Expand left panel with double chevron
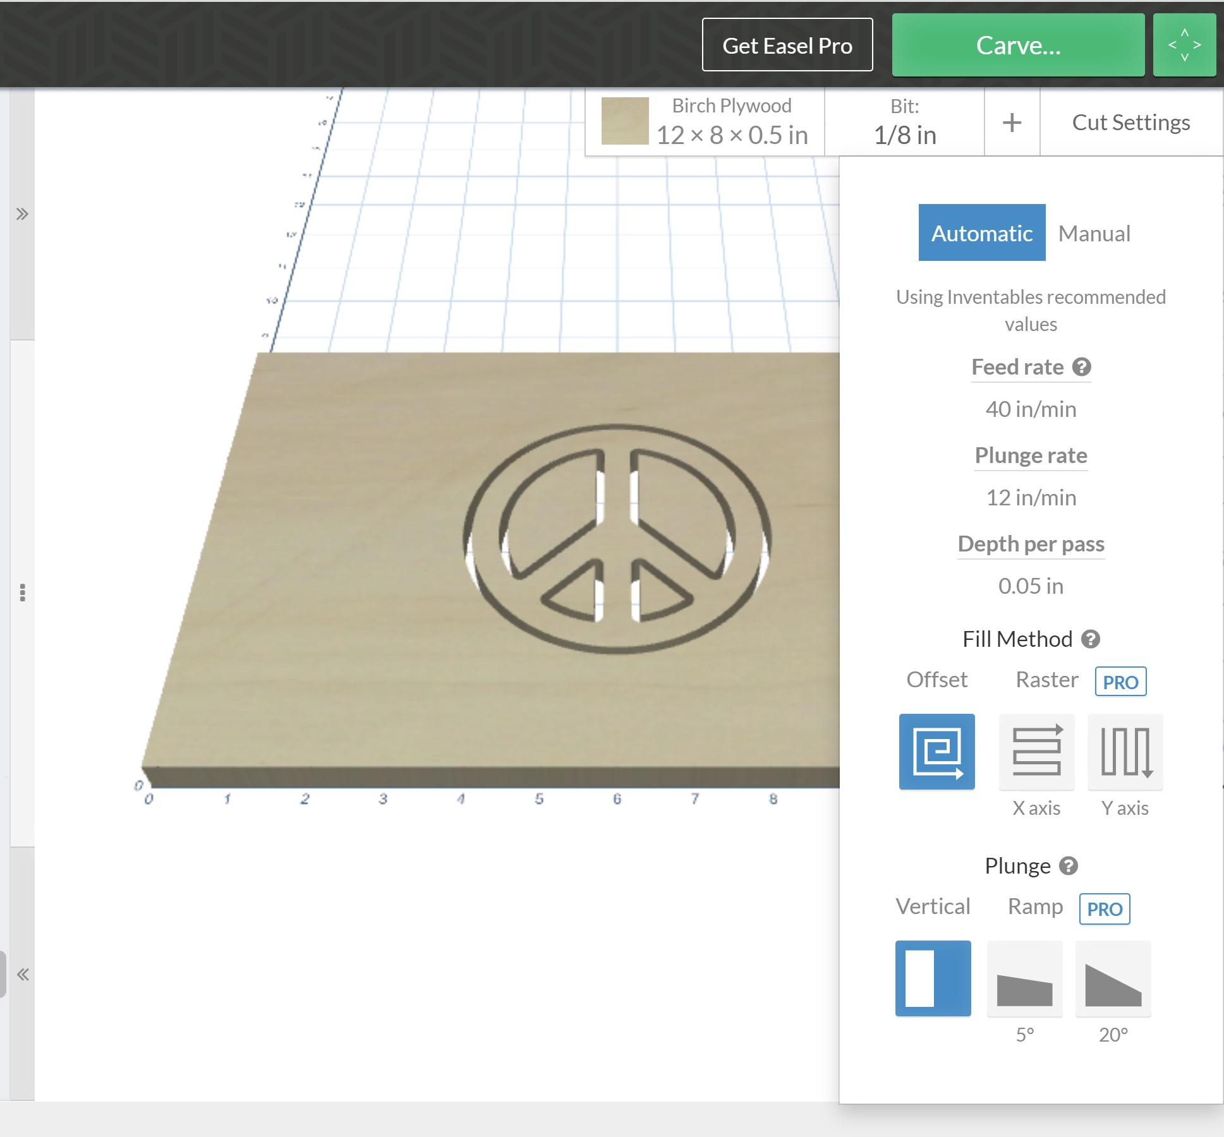1224x1137 pixels. (x=22, y=214)
